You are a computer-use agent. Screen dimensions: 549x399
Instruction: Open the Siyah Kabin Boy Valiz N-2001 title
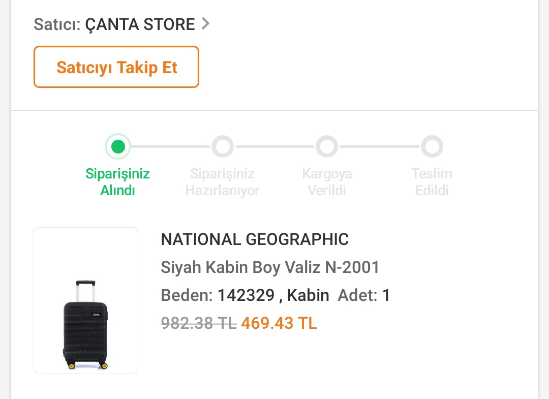(x=270, y=267)
